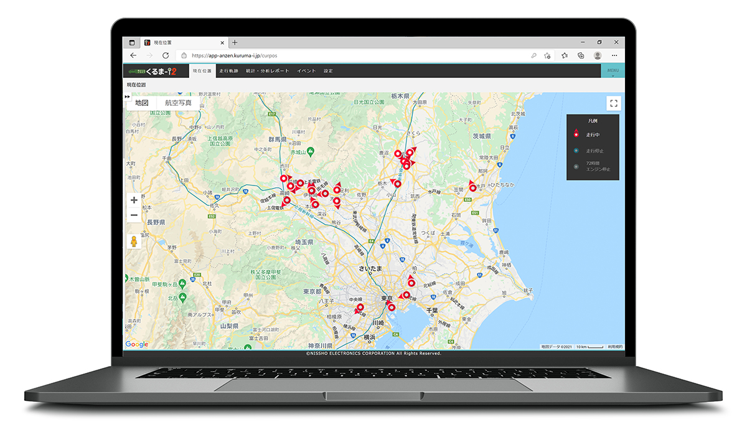Go to the 設定 settings tab
Image resolution: width=747 pixels, height=432 pixels.
click(x=328, y=71)
